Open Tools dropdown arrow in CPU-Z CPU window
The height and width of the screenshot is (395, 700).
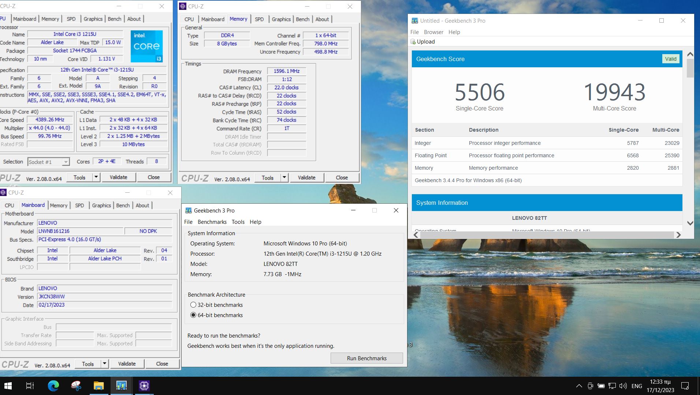[x=96, y=177]
